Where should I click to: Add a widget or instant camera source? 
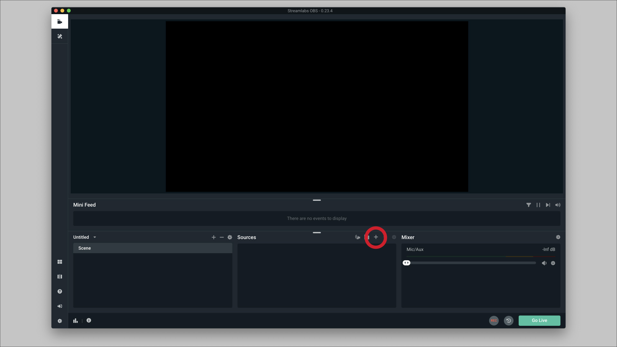(x=358, y=237)
